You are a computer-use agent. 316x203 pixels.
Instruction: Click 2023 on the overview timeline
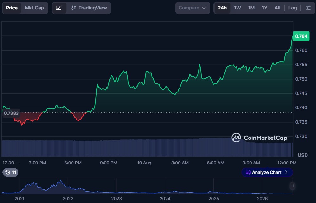[117, 199]
